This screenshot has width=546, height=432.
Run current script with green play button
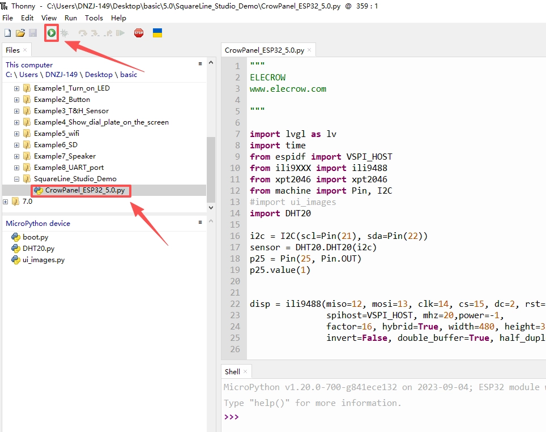pyautogui.click(x=52, y=33)
